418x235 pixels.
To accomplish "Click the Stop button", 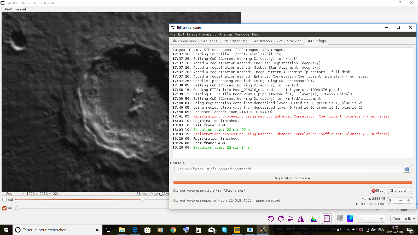I will 378,191.
